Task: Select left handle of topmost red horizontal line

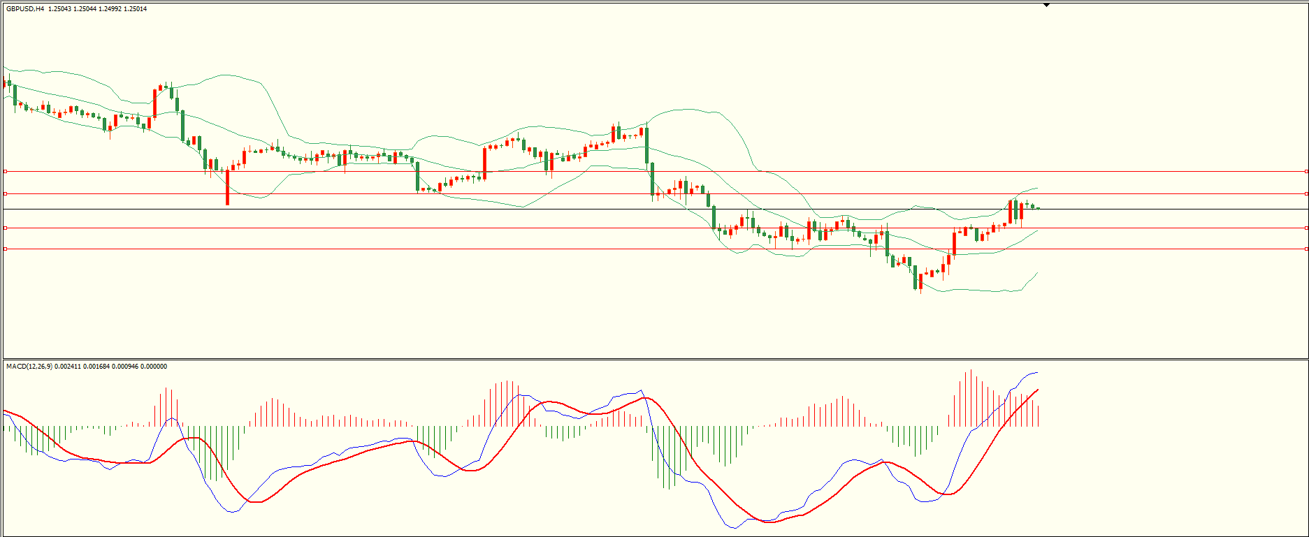Action: click(6, 171)
